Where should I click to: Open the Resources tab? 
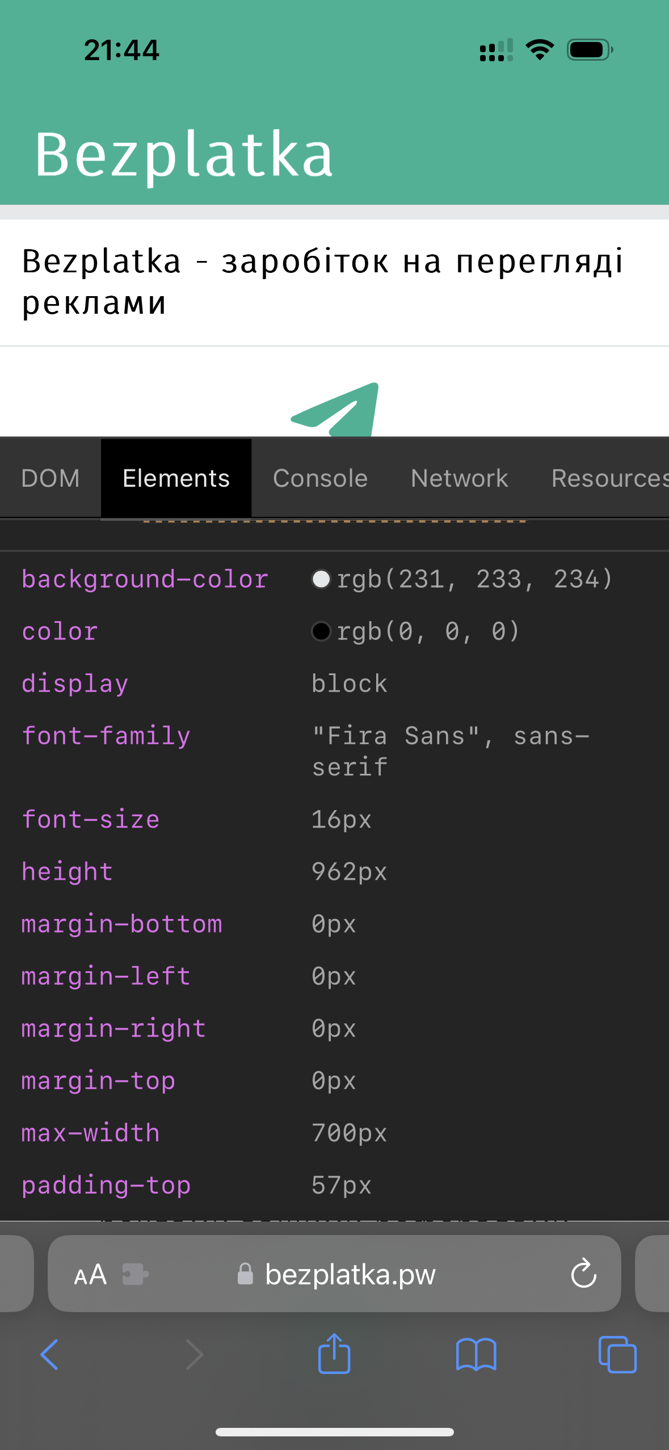(610, 478)
